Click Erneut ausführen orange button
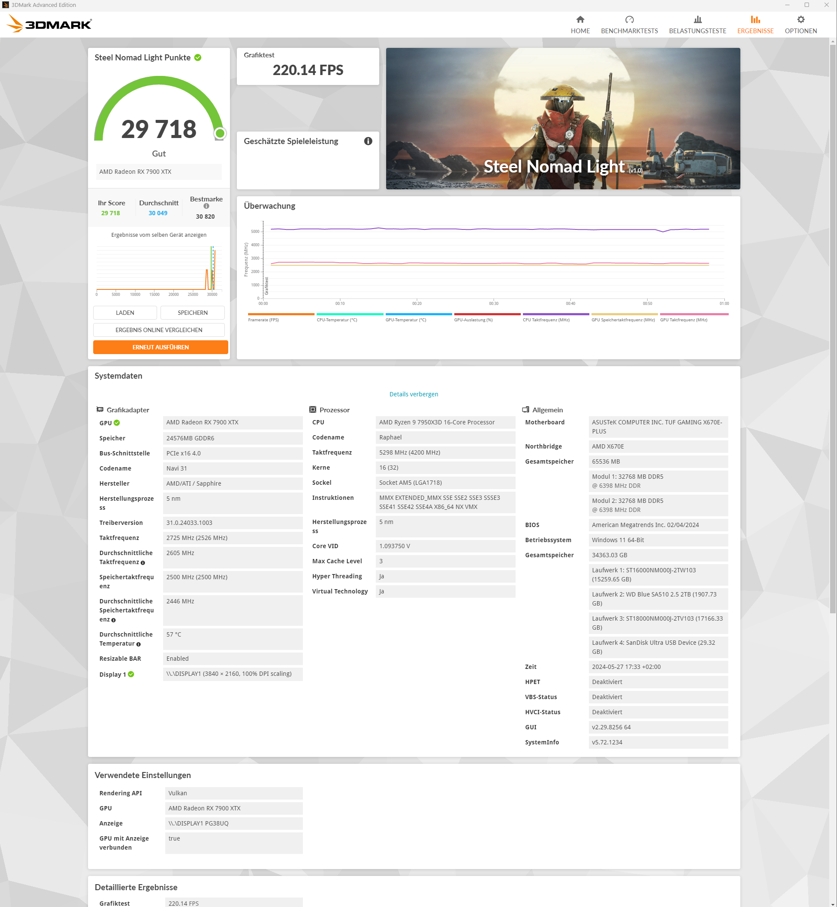The width and height of the screenshot is (837, 907). pyautogui.click(x=160, y=347)
